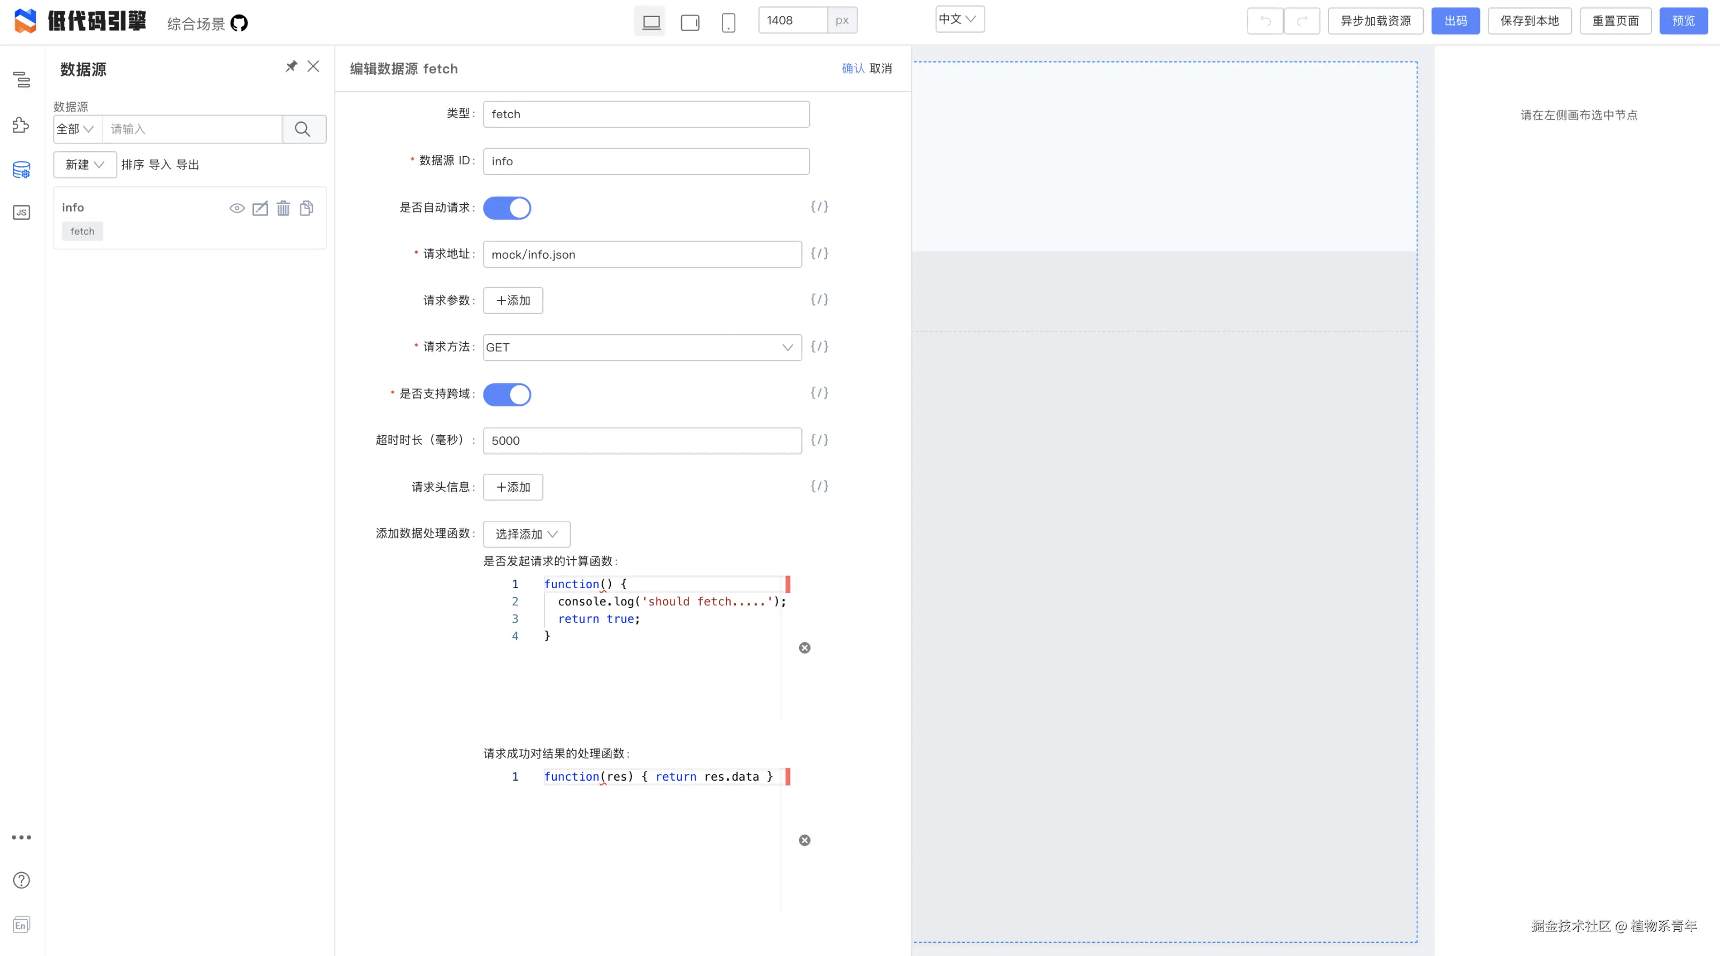This screenshot has height=956, width=1720.
Task: Open the GET request method dropdown
Action: 642,347
